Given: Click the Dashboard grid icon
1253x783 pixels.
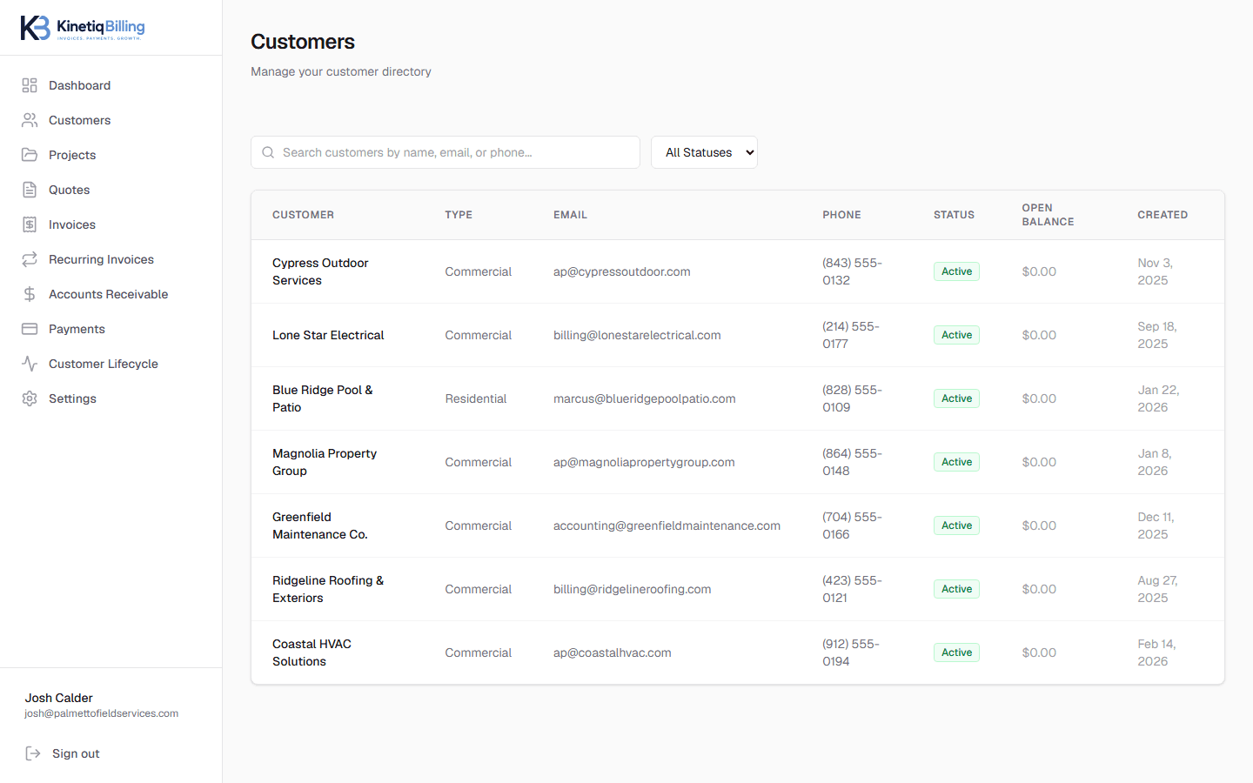Looking at the screenshot, I should (30, 85).
